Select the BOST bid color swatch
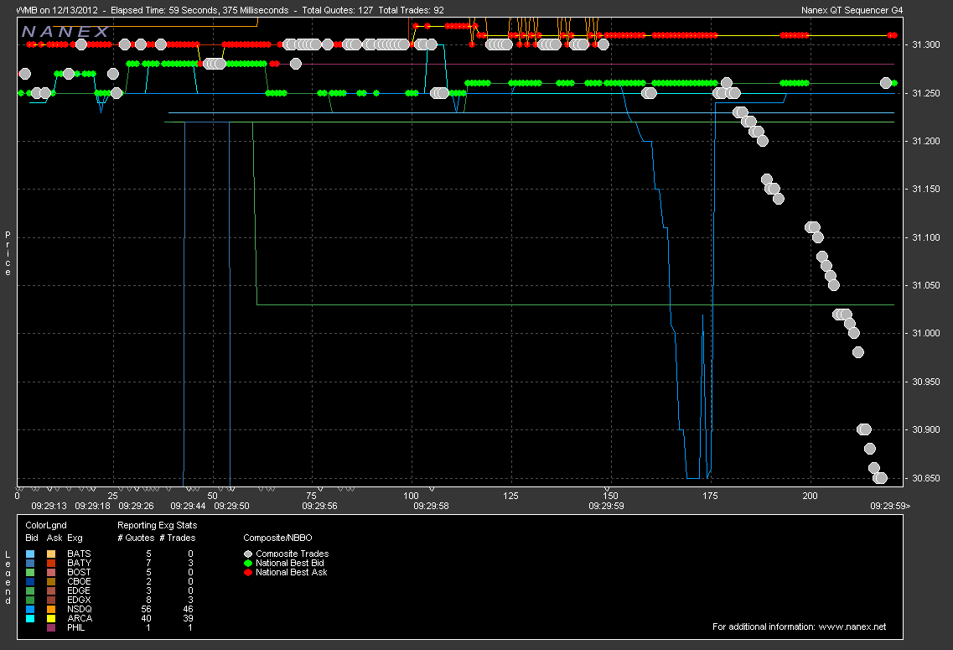This screenshot has width=953, height=650. pyautogui.click(x=30, y=572)
